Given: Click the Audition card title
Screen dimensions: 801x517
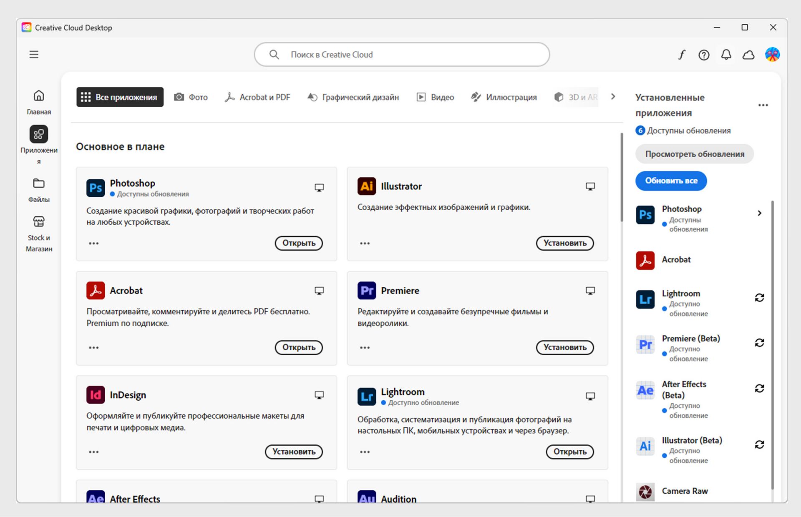Looking at the screenshot, I should click(x=398, y=499).
